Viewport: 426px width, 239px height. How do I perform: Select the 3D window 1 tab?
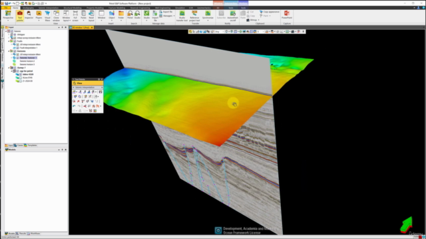click(81, 28)
